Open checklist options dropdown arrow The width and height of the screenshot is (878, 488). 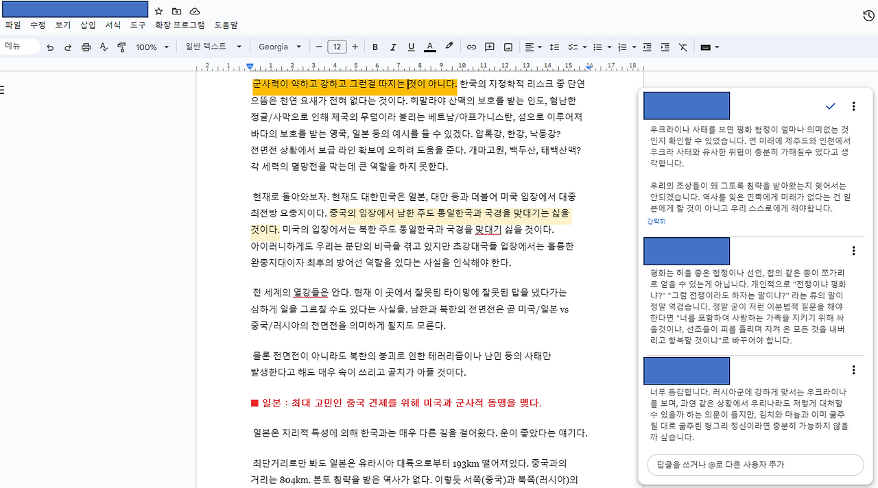pyautogui.click(x=584, y=47)
